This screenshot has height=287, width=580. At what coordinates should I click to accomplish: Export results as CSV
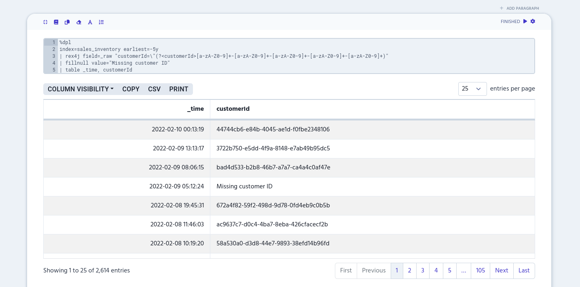pyautogui.click(x=154, y=89)
